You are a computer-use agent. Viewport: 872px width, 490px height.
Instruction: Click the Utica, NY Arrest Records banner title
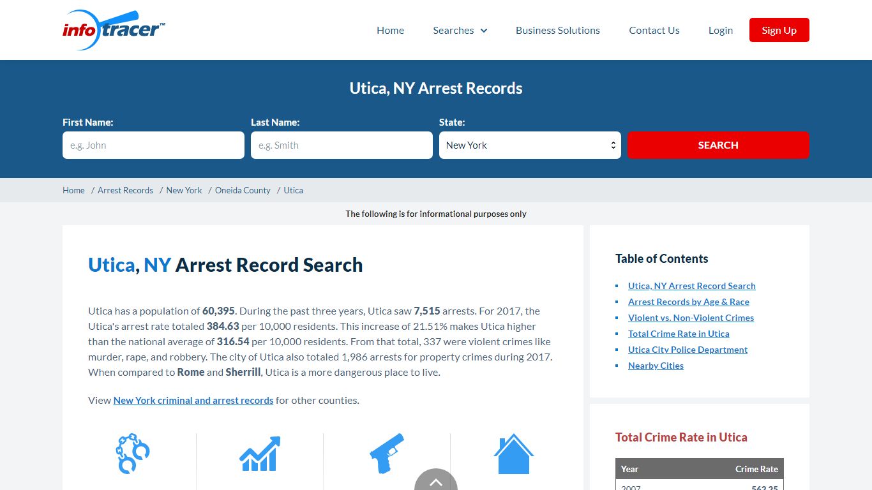(x=436, y=88)
